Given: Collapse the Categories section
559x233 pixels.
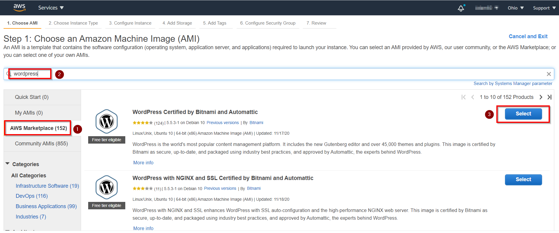Looking at the screenshot, I should [8, 164].
